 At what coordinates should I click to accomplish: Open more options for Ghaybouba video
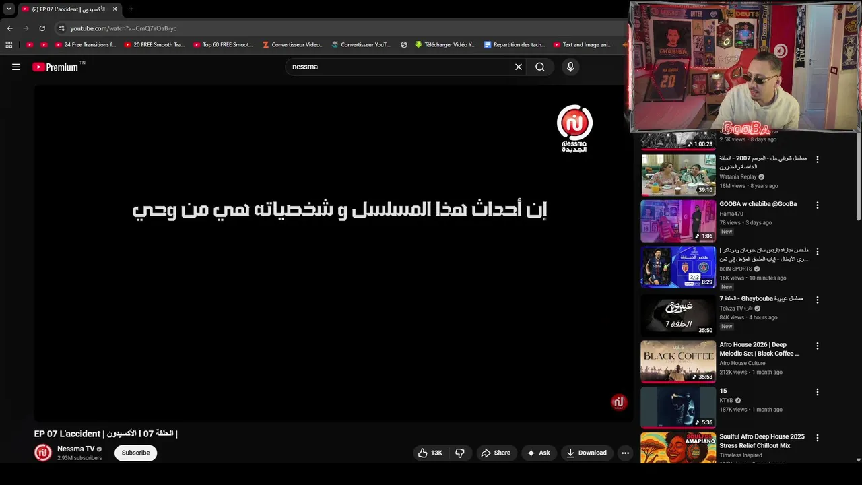818,300
